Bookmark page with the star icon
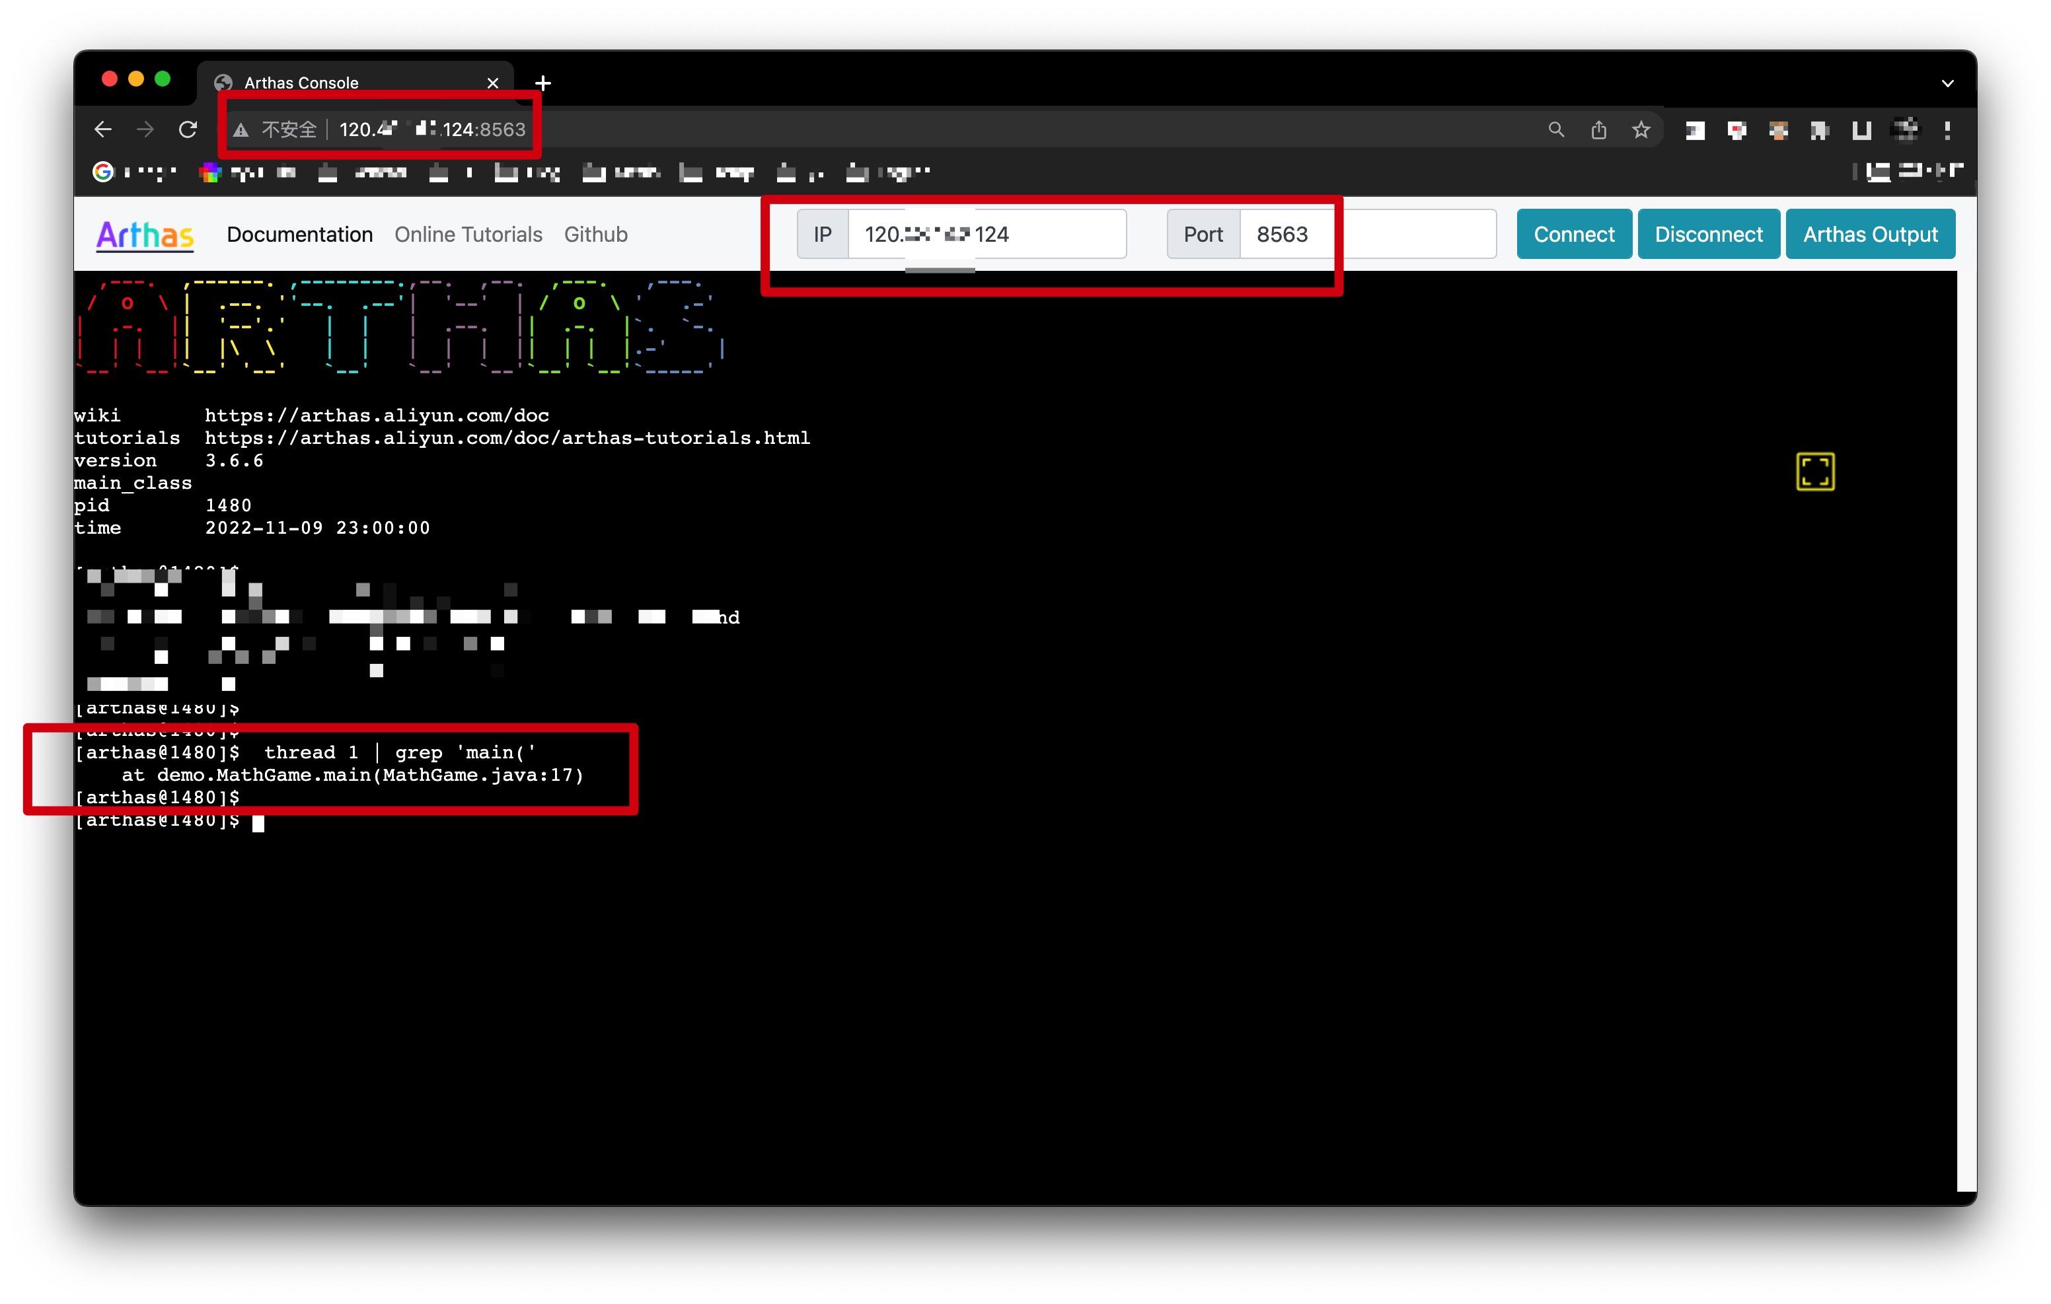This screenshot has height=1304, width=2051. click(1641, 129)
